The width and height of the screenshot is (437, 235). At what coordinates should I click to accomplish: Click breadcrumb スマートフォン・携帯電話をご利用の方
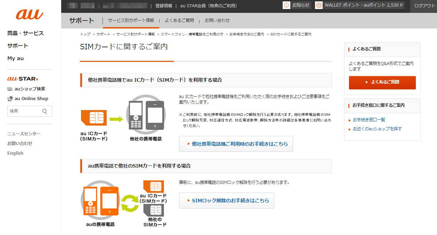coord(192,34)
